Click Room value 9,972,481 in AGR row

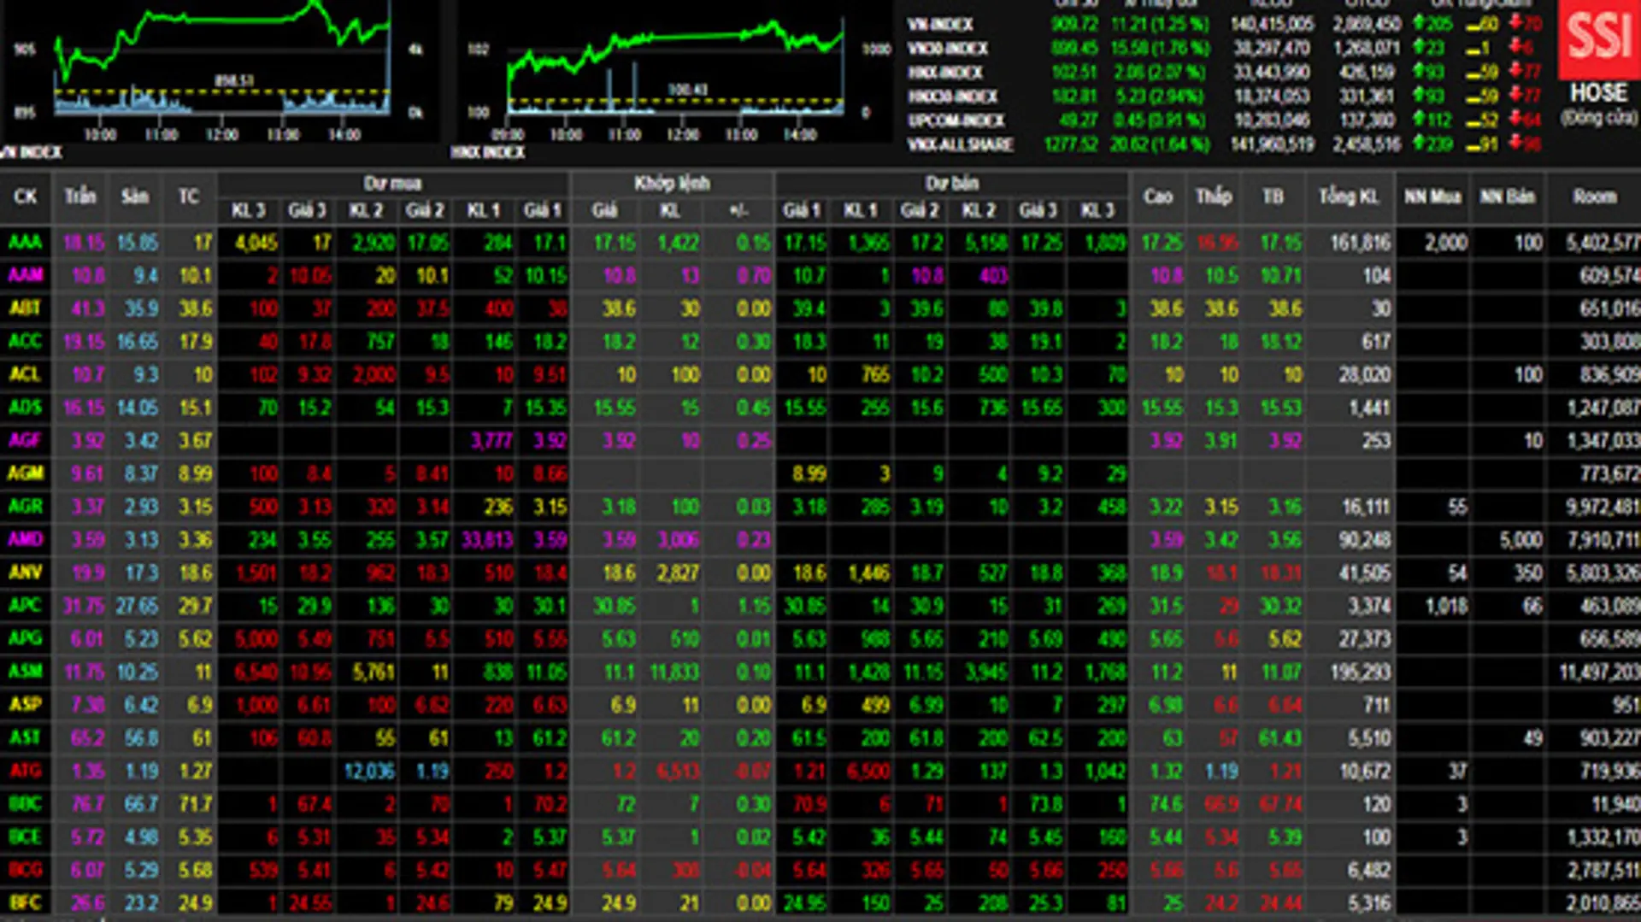(x=1603, y=507)
